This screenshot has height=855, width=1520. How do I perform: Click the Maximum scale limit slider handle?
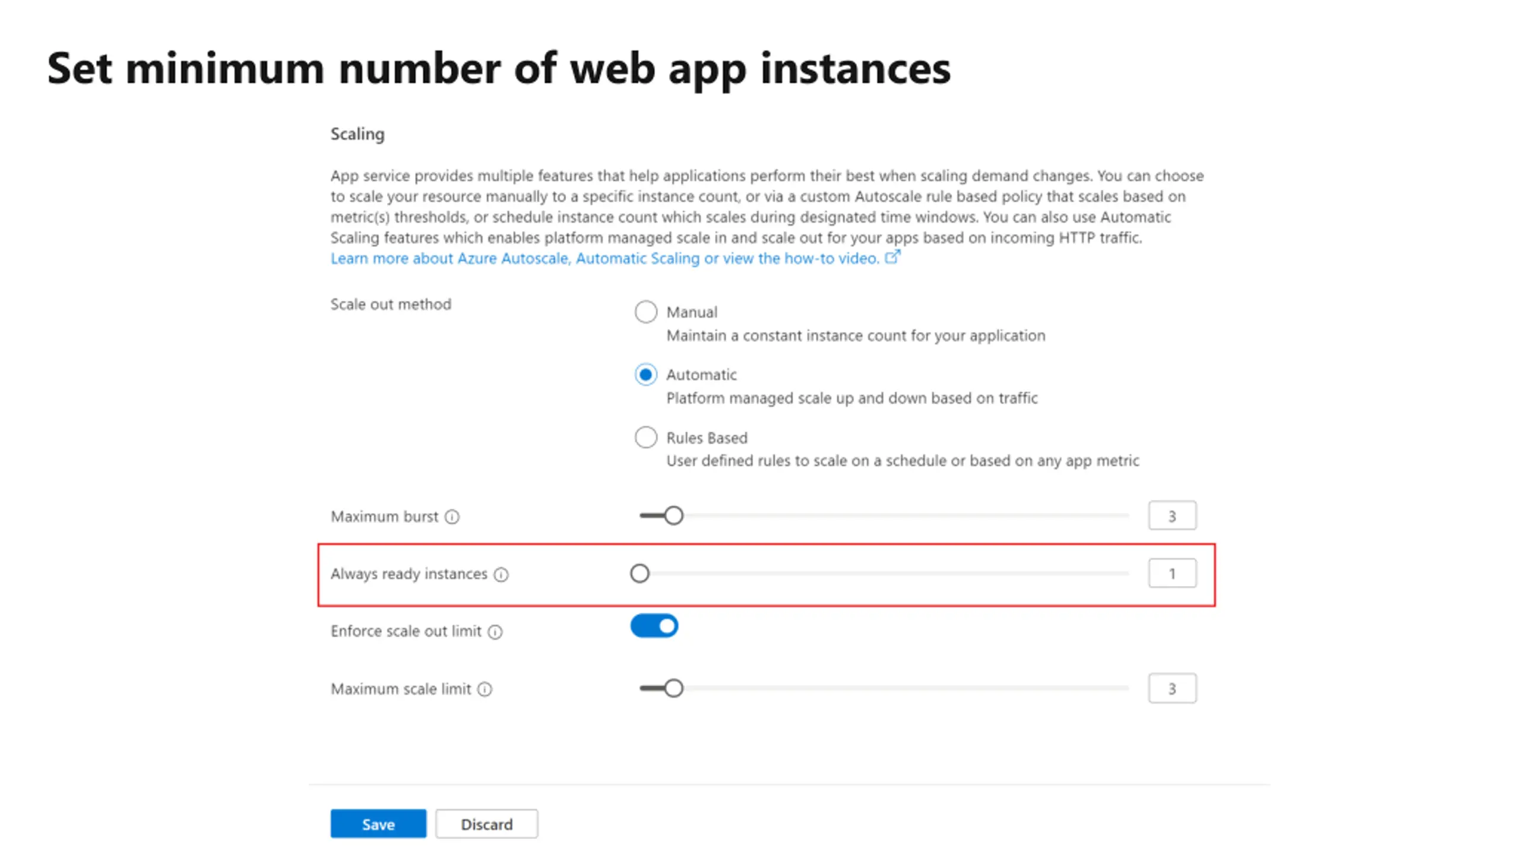click(x=673, y=688)
